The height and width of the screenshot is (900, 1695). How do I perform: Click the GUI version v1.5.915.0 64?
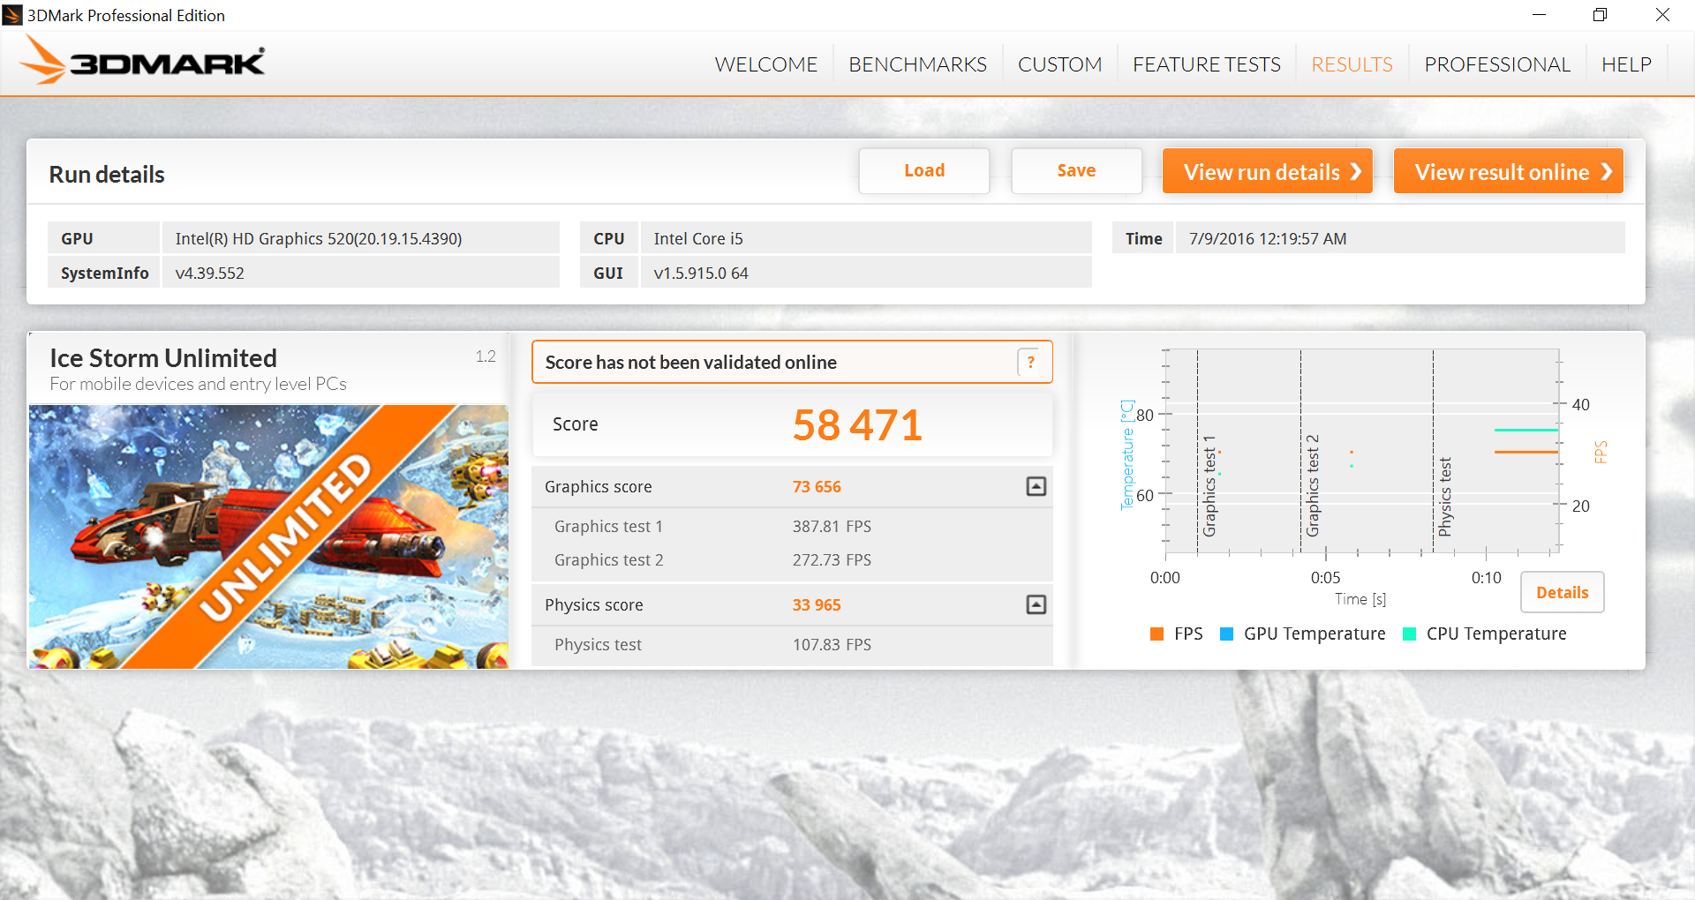[701, 273]
